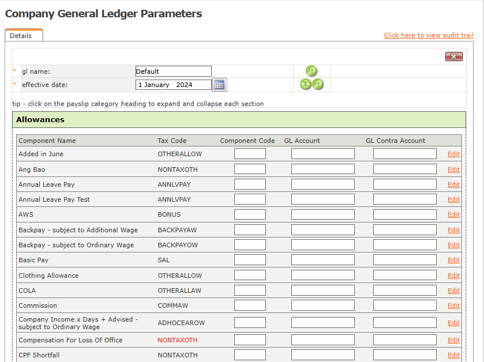Click the gl name input field
Viewport: 484px width, 362px height.
(x=173, y=71)
